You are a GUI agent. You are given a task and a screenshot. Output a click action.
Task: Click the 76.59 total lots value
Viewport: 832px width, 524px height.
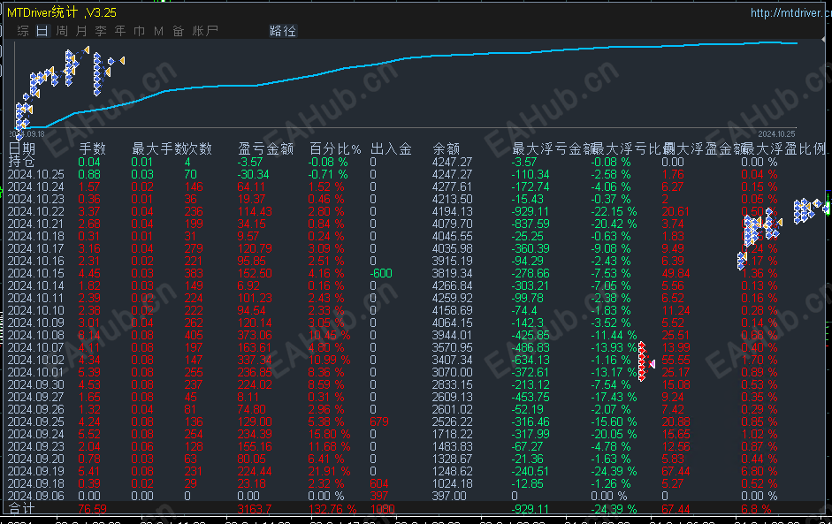pos(92,509)
